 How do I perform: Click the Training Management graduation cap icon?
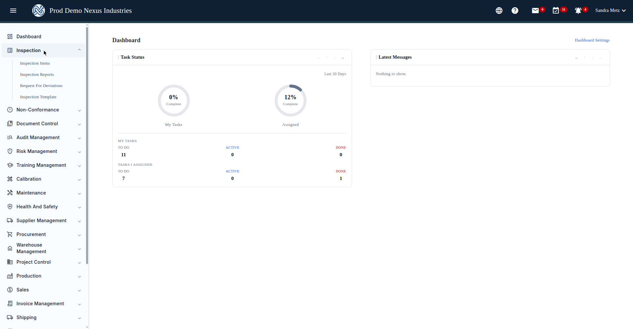coord(10,165)
